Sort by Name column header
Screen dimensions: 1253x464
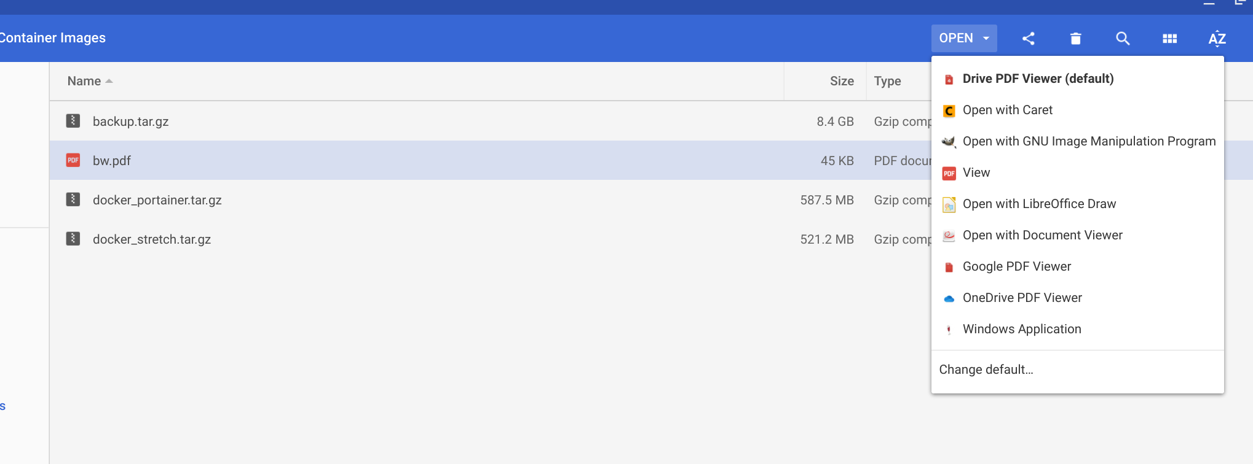(x=84, y=81)
